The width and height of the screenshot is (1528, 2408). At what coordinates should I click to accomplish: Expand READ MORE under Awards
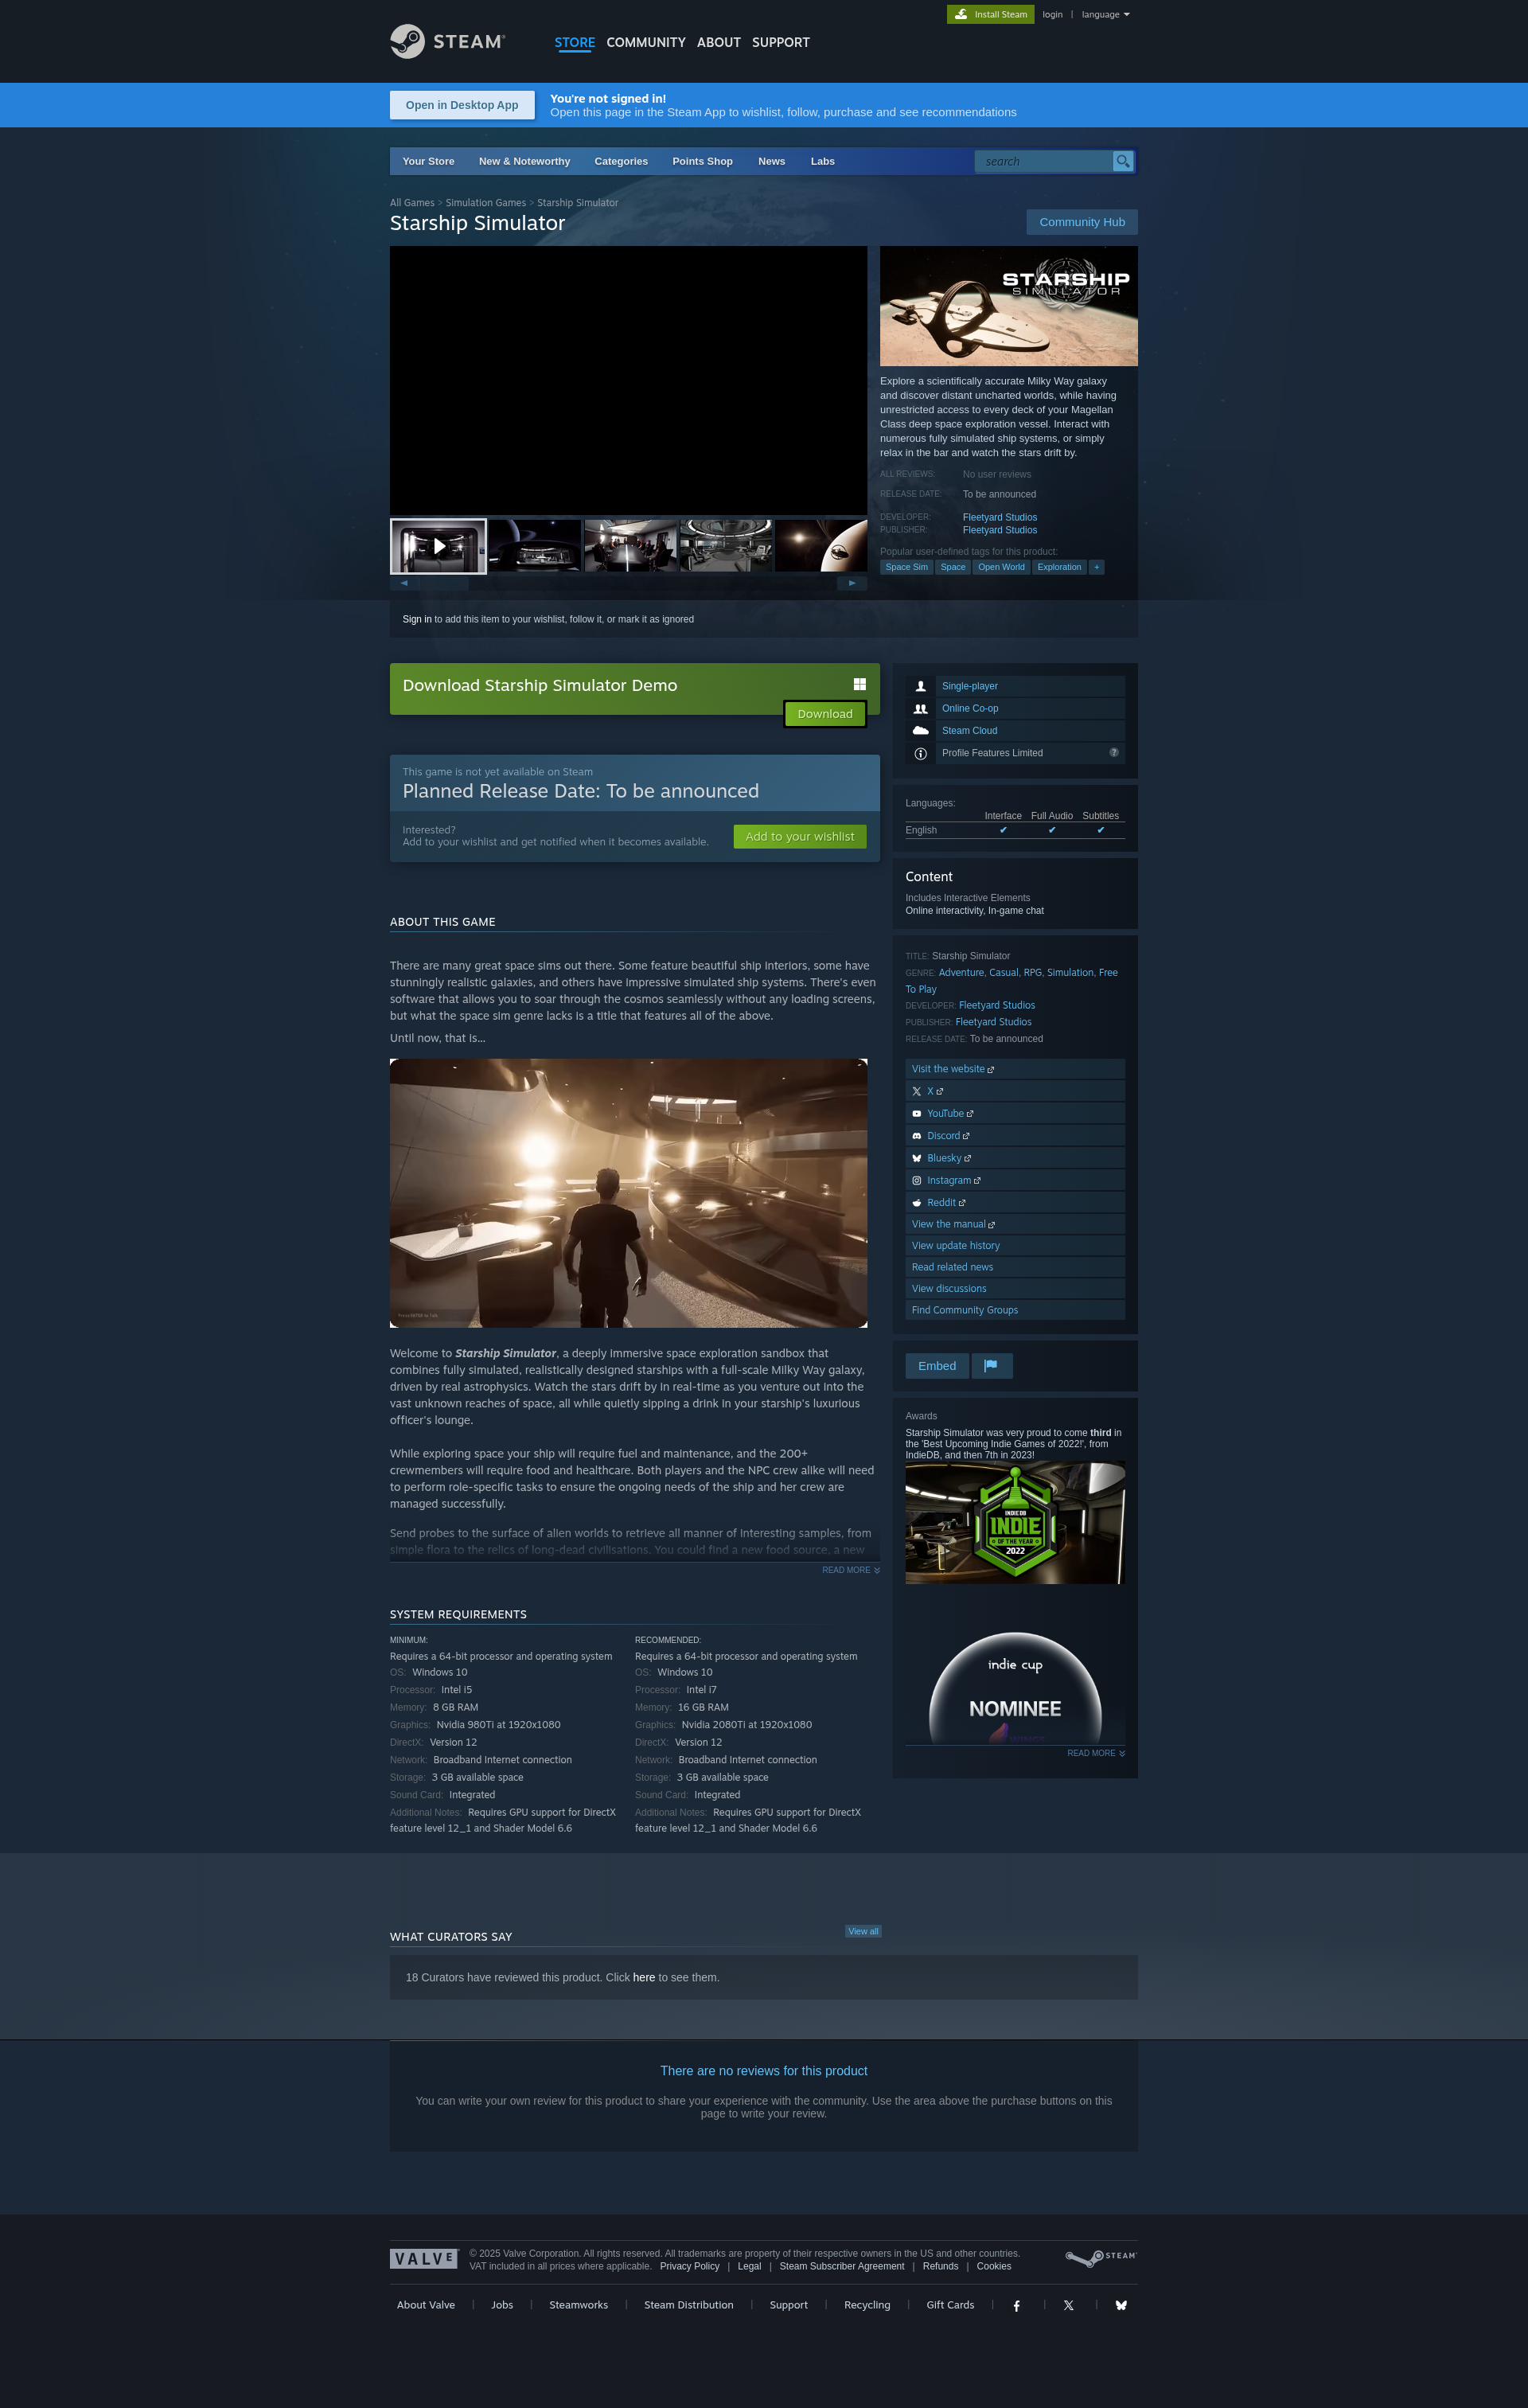tap(1095, 1753)
